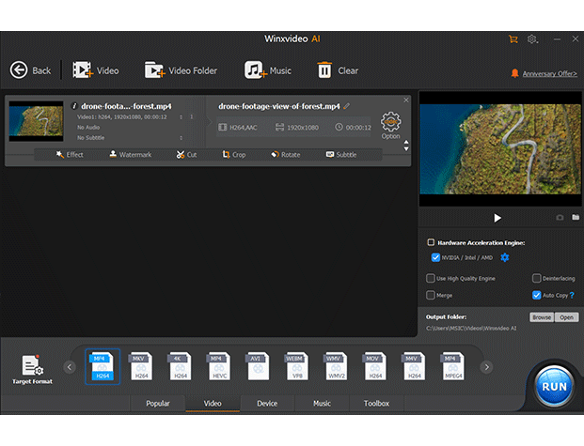Enable Use High Quality Engine
Image resolution: width=584 pixels, height=446 pixels.
tap(431, 279)
